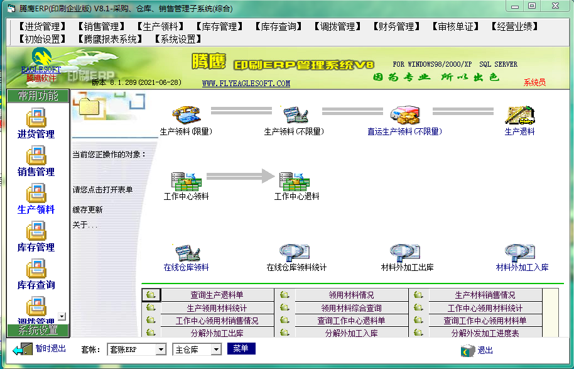
Task: Click the 分解外发加工进度表 button
Action: pos(485,333)
